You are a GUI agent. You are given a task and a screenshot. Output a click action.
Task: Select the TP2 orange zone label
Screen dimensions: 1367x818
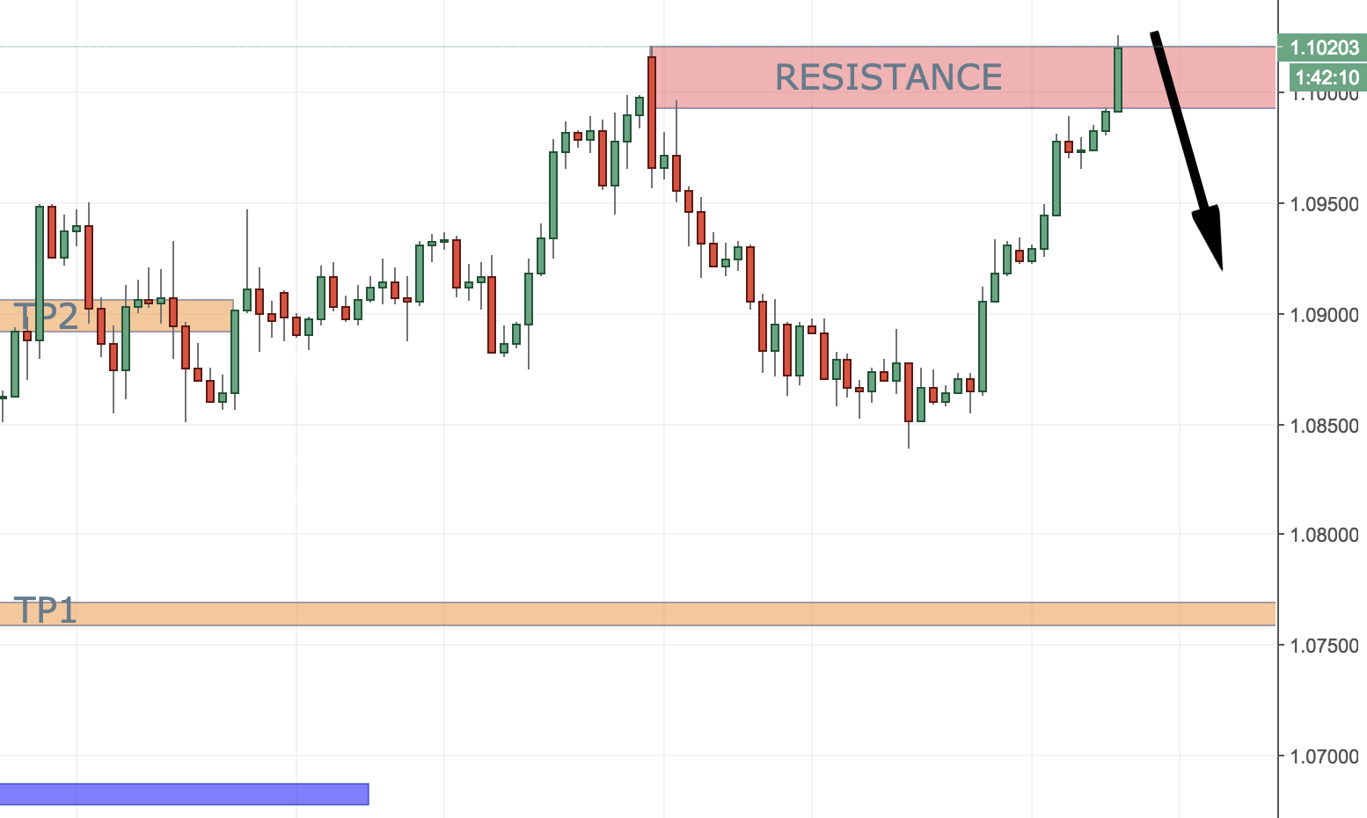pos(46,316)
